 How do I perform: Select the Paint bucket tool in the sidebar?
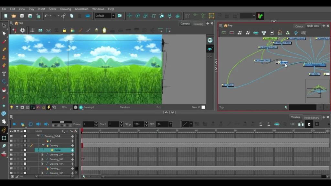coord(4,90)
